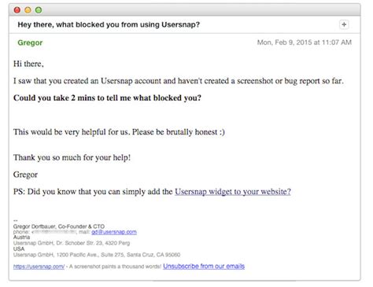Viewport: 373px width, 287px height.
Task: Open the Usersnap widget to your website link
Action: (233, 192)
